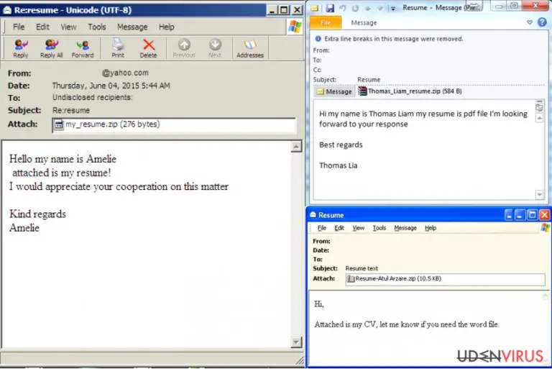This screenshot has height=369, width=552.
Task: Select the Message ribbon tab in Outlook
Action: (x=364, y=23)
